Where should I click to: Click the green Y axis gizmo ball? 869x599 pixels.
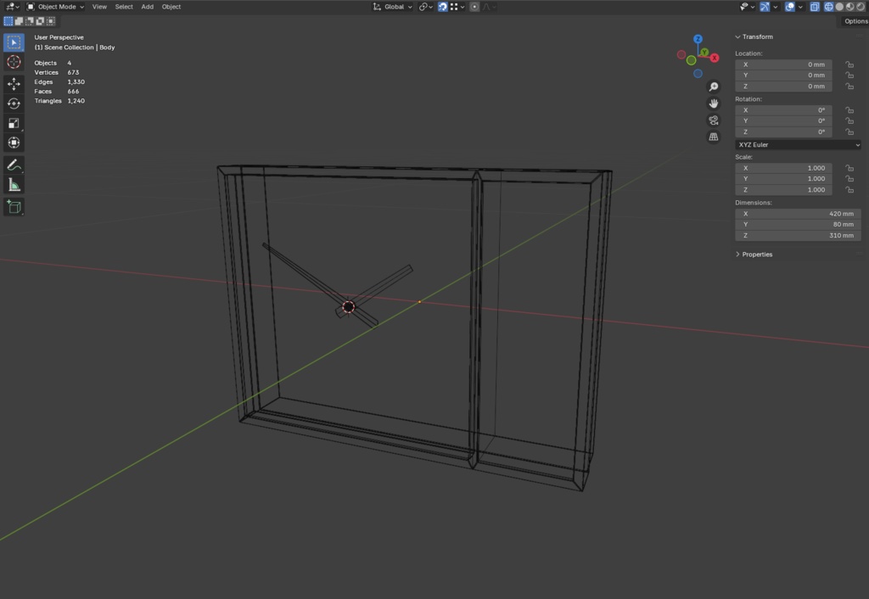coord(704,53)
